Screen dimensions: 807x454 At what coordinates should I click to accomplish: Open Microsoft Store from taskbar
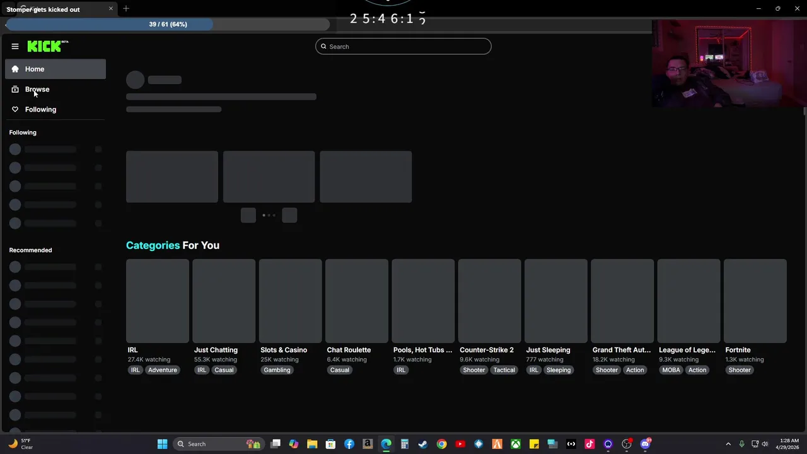[330, 444]
